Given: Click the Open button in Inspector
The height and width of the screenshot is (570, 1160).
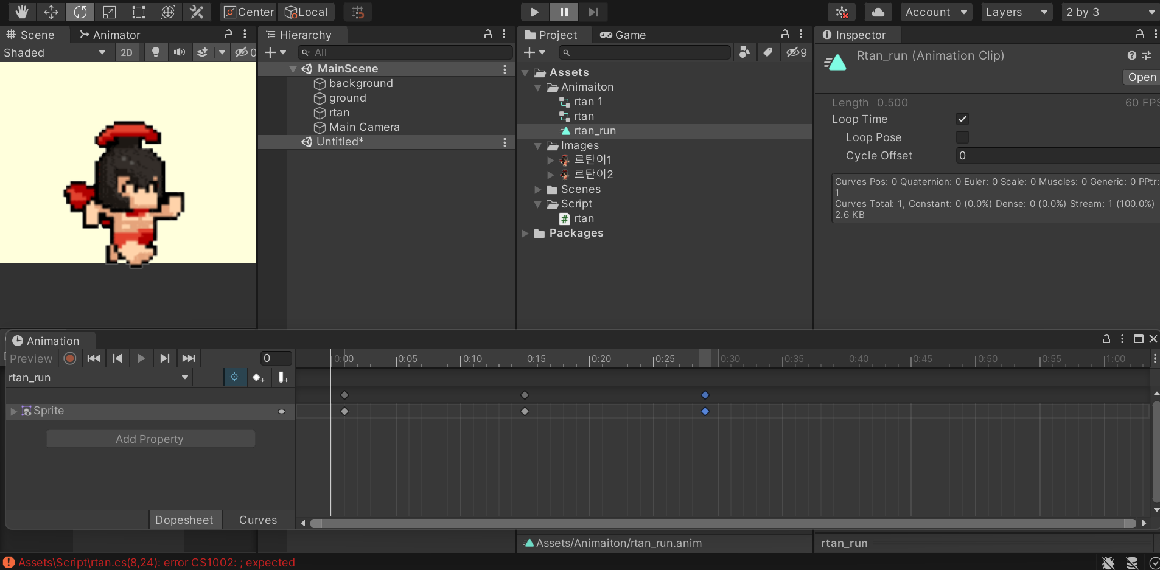Looking at the screenshot, I should tap(1141, 77).
